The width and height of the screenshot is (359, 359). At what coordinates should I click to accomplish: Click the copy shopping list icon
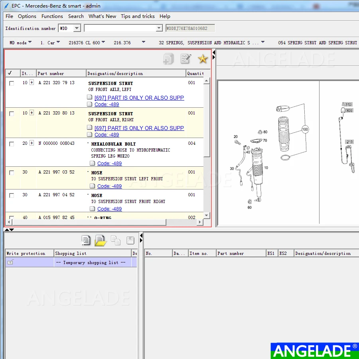click(116, 241)
